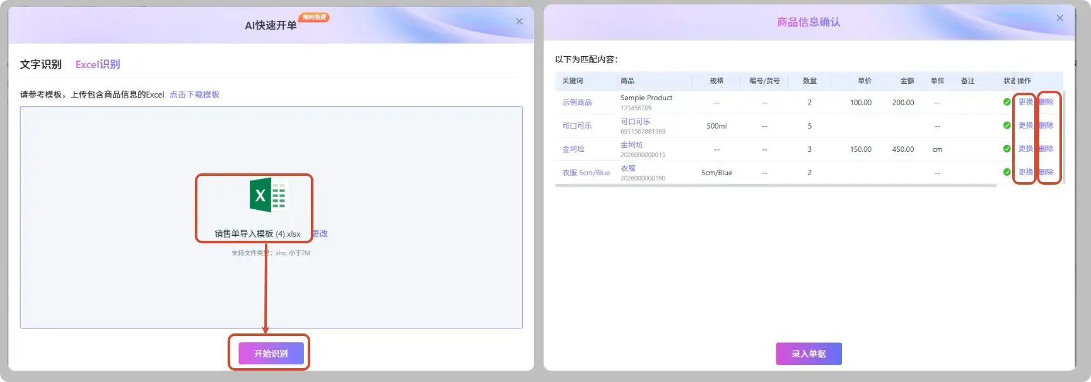1091x382 pixels.
Task: Click the file name 销售单导入模板 (4).xlsx
Action: [257, 234]
